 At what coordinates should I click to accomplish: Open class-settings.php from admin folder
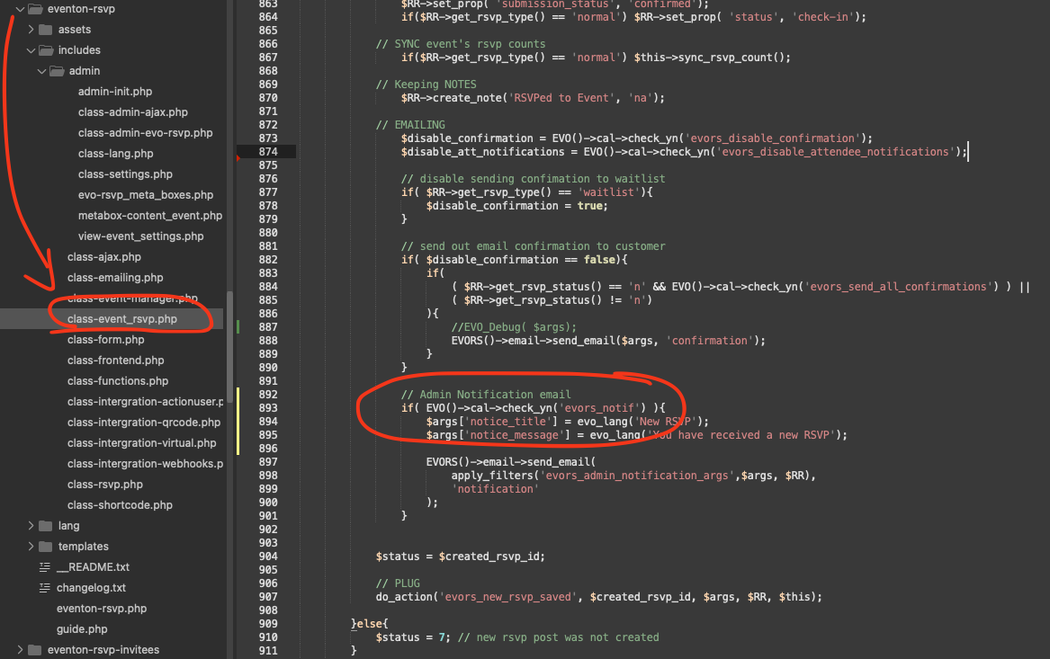coord(125,174)
